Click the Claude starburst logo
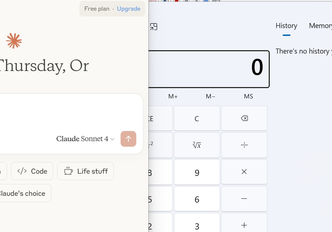Viewport: 332px width, 232px height. (x=14, y=41)
